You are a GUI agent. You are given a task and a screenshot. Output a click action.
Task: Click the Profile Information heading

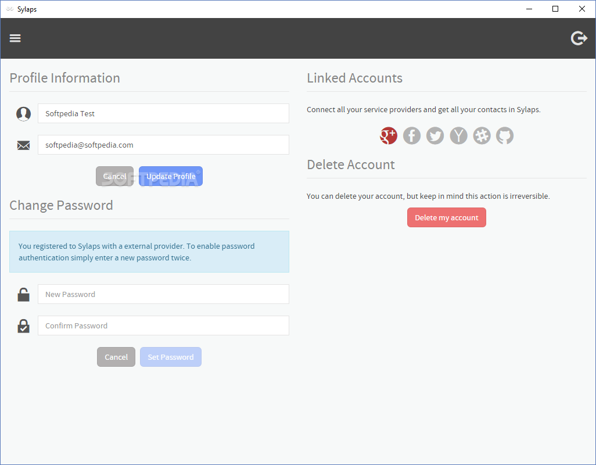click(64, 78)
